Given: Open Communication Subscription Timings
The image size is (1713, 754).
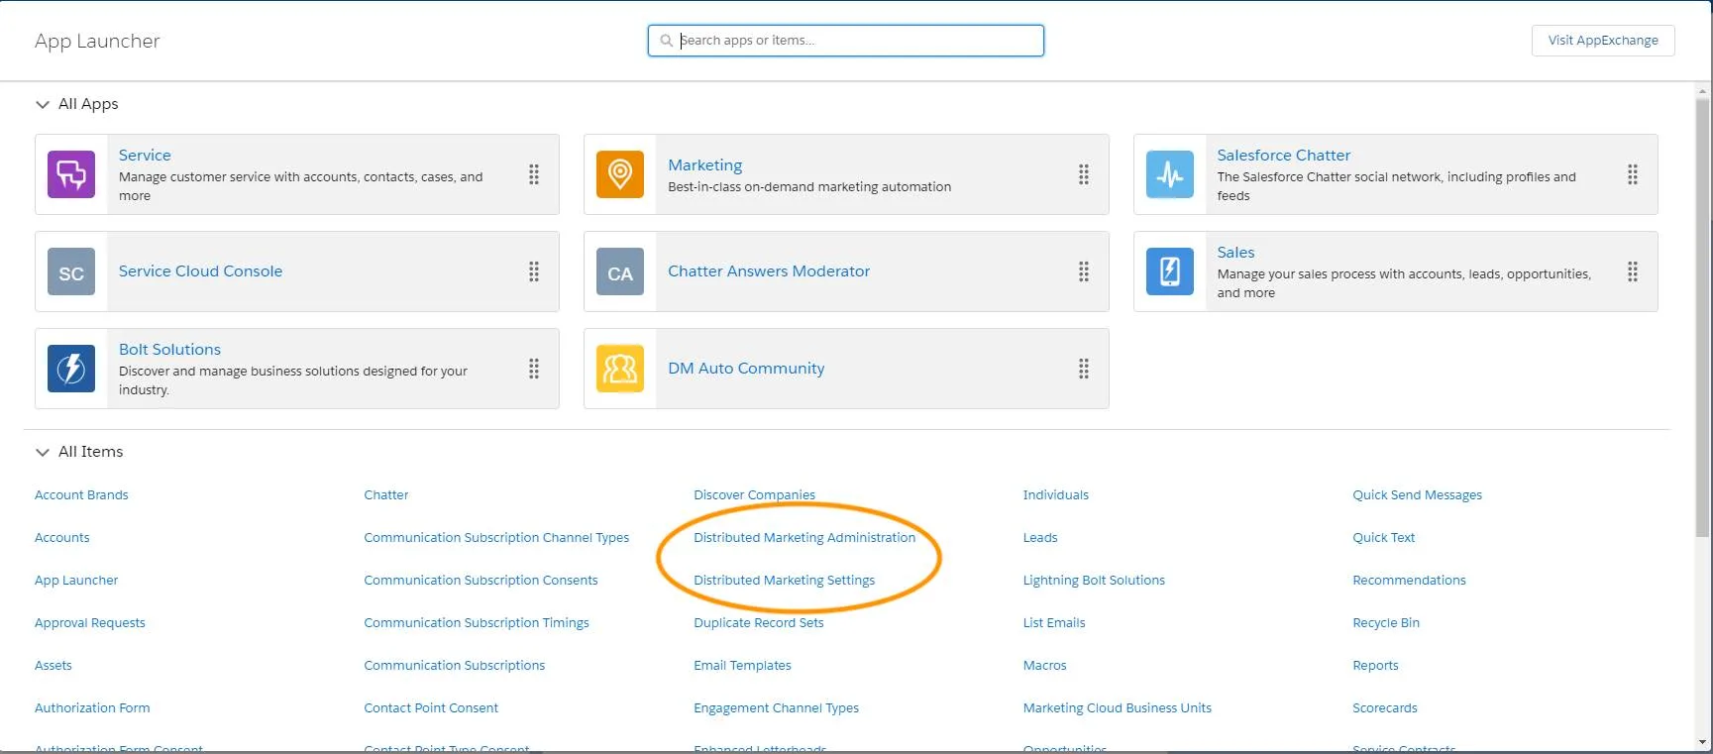Looking at the screenshot, I should tap(476, 622).
